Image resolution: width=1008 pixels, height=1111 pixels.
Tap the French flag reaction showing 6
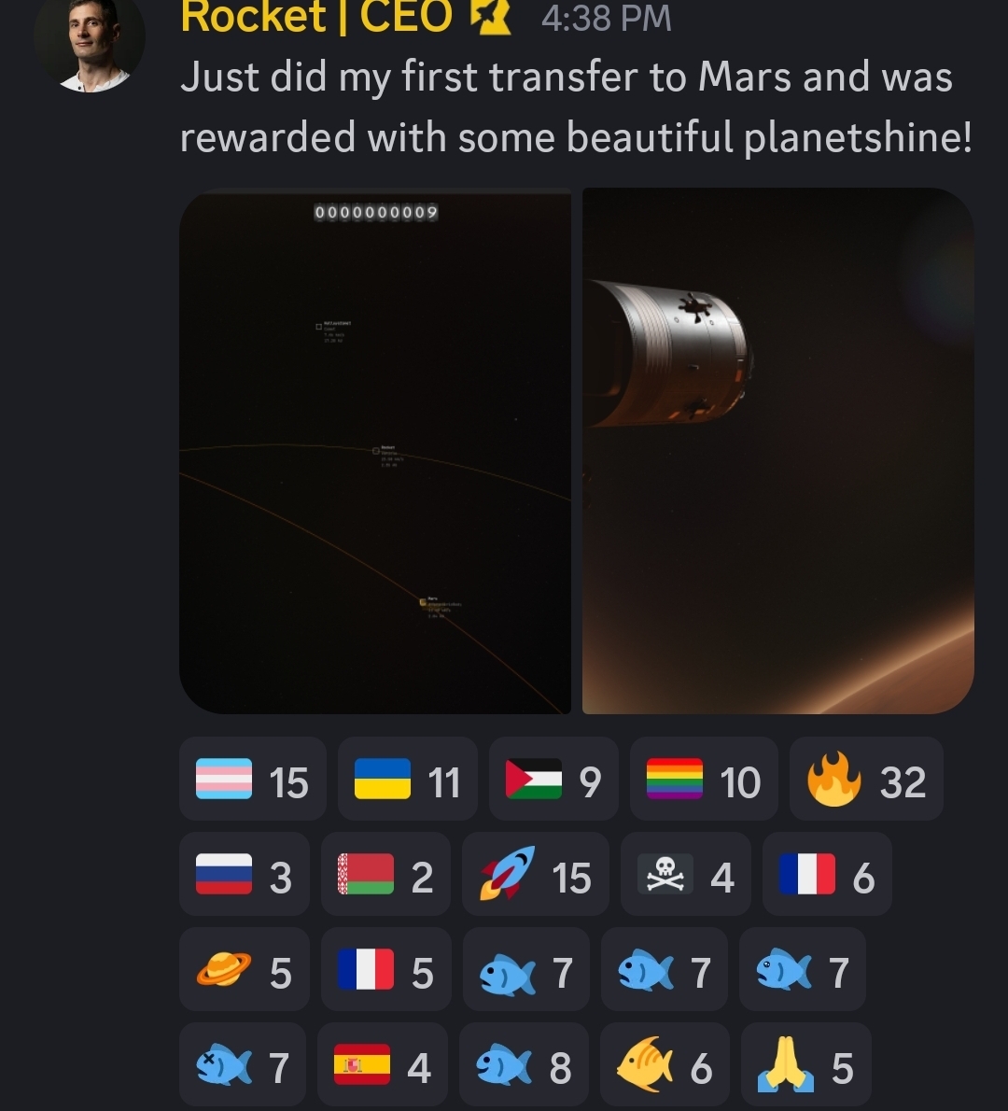(x=827, y=874)
